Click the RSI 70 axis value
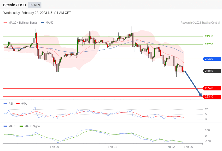The width and height of the screenshot is (222, 151). (x=207, y=109)
